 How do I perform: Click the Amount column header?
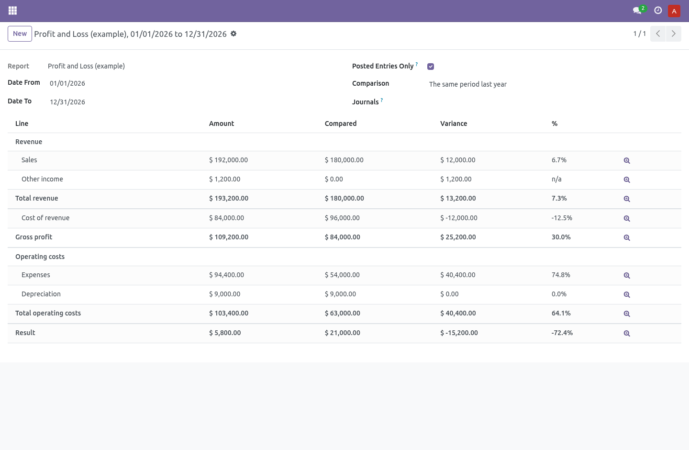(222, 124)
